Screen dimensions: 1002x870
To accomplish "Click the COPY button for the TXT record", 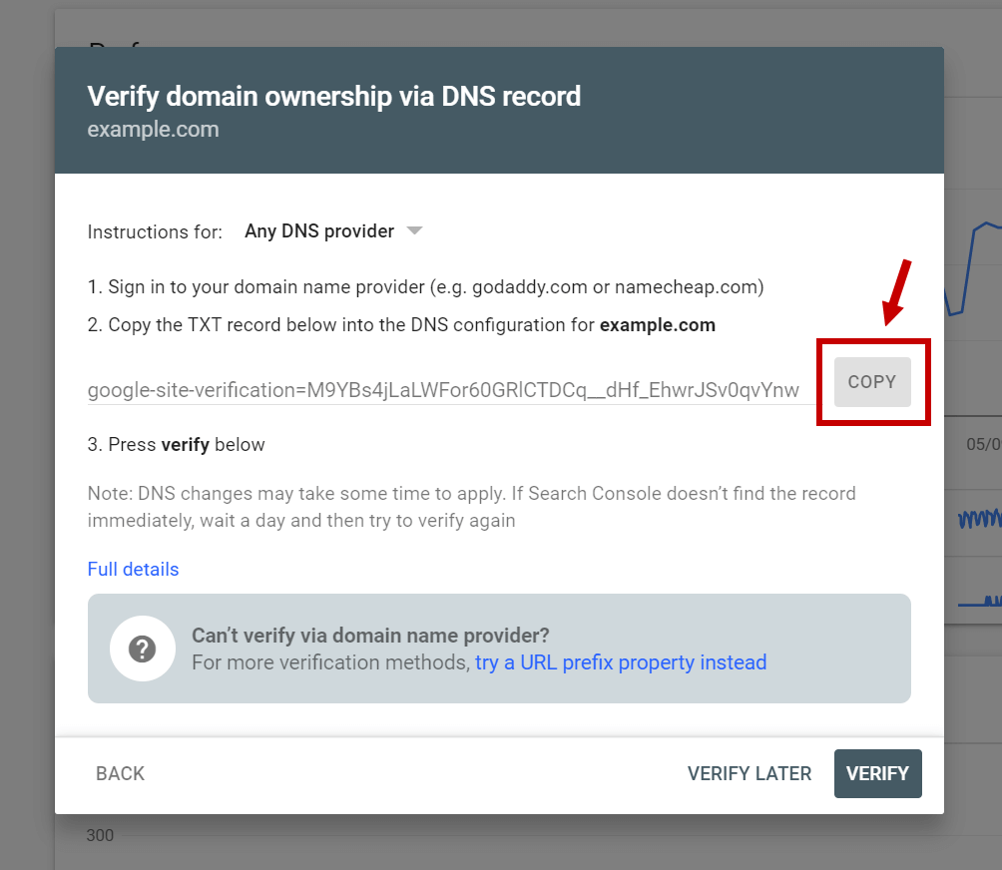I will tap(871, 382).
